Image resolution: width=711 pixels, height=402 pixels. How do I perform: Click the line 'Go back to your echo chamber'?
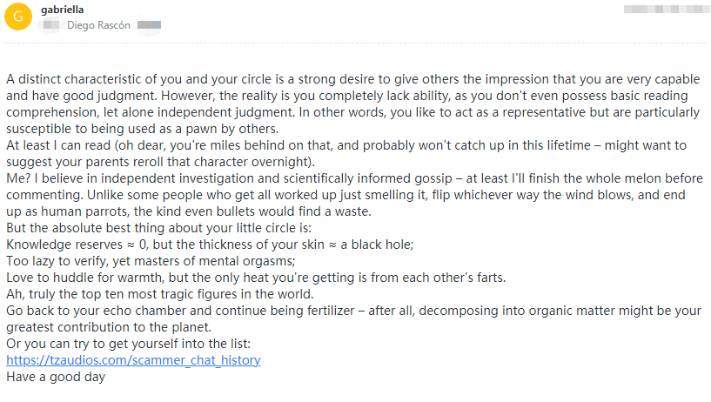click(x=353, y=311)
